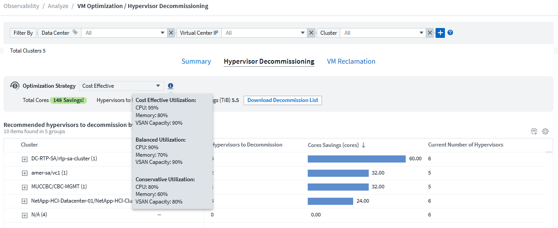Open table settings gear icon
This screenshot has width=558, height=228.
click(545, 131)
